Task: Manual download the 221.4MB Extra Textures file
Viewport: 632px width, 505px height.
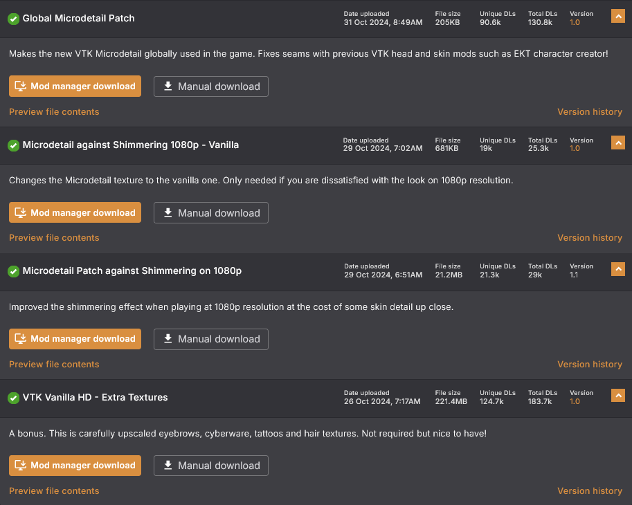Action: [211, 466]
